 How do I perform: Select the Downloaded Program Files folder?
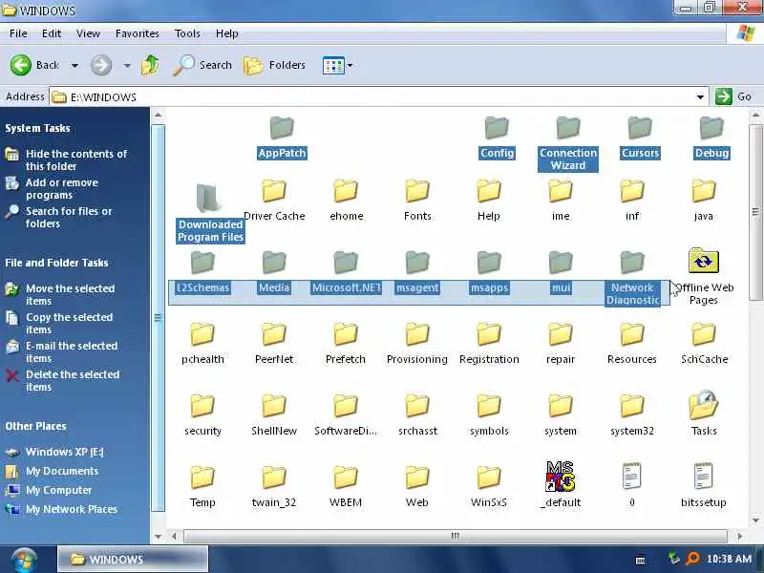tap(210, 213)
